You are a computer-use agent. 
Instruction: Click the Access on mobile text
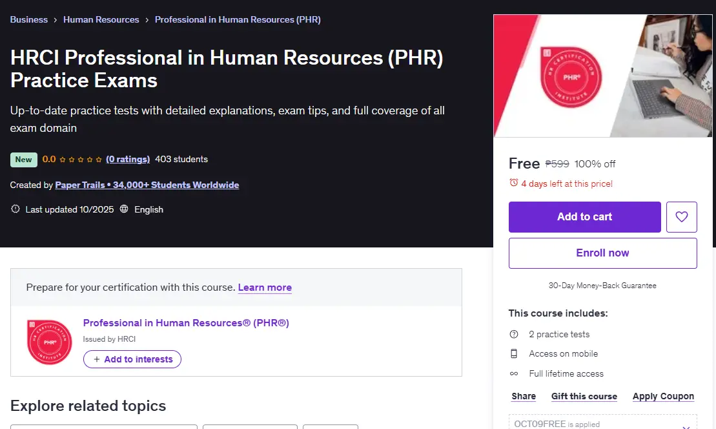[564, 353]
